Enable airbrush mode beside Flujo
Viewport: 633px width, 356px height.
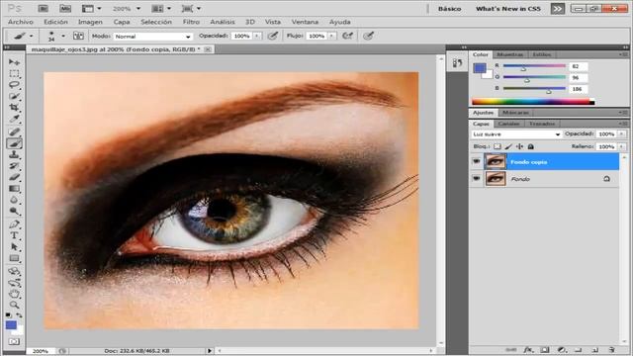(x=347, y=36)
